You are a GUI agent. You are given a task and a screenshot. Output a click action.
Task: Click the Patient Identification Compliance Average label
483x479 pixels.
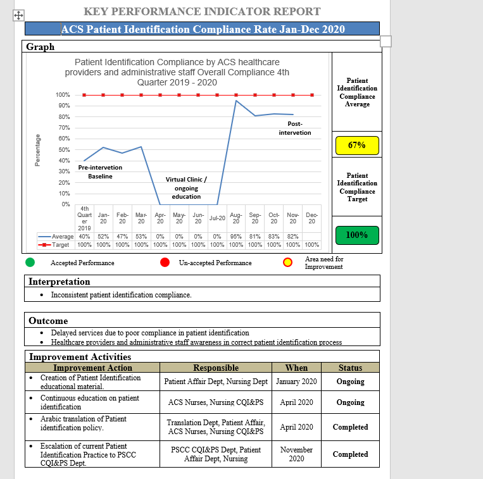[357, 92]
